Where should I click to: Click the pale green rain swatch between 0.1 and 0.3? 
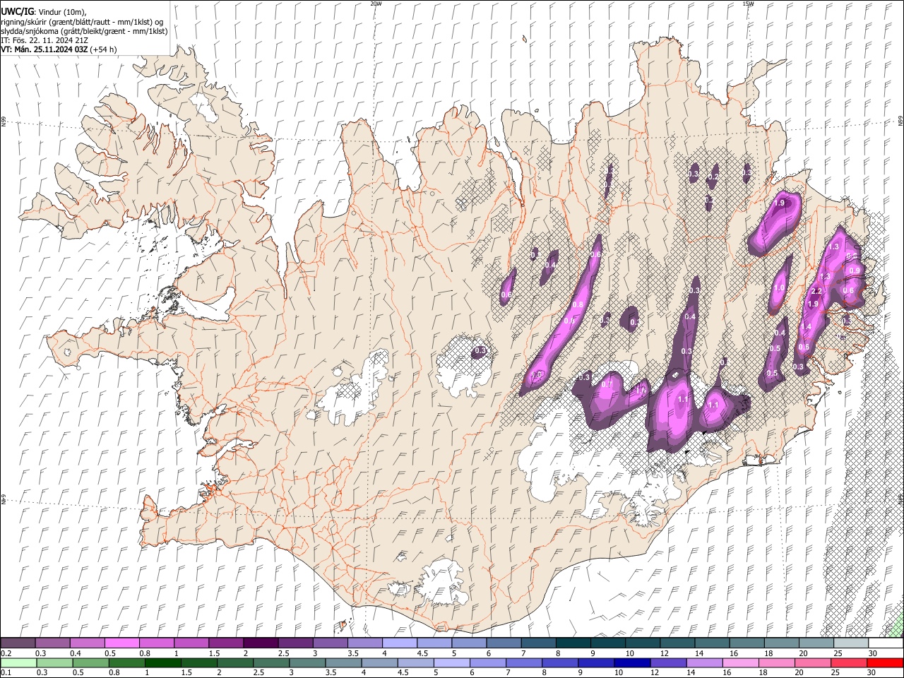click(x=18, y=662)
